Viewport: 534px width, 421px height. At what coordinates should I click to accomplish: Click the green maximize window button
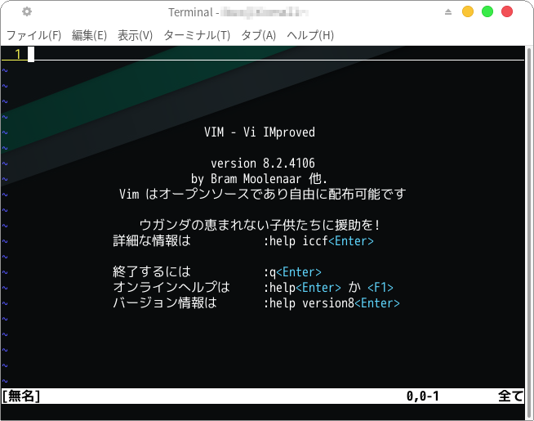[487, 11]
